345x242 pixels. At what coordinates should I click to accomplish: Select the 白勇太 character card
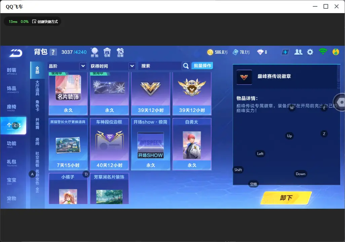pos(192,144)
